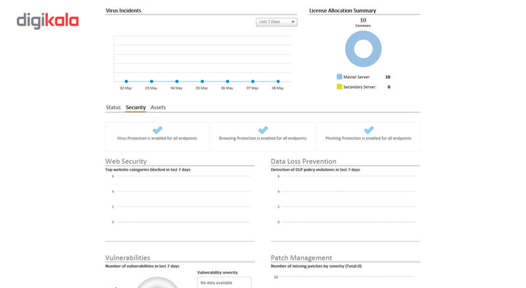
Task: Select the 05 May data point
Action: (203, 82)
